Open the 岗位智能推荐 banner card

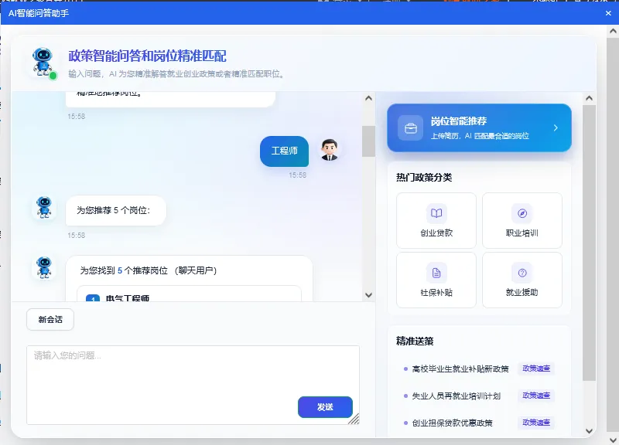[x=479, y=127]
